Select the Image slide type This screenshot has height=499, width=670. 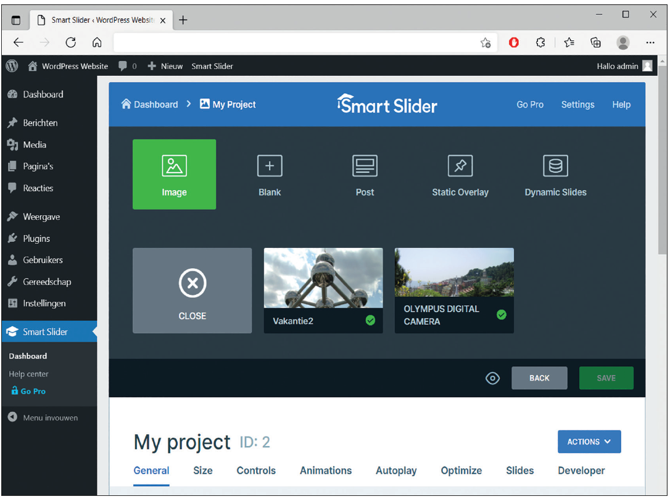tap(175, 175)
